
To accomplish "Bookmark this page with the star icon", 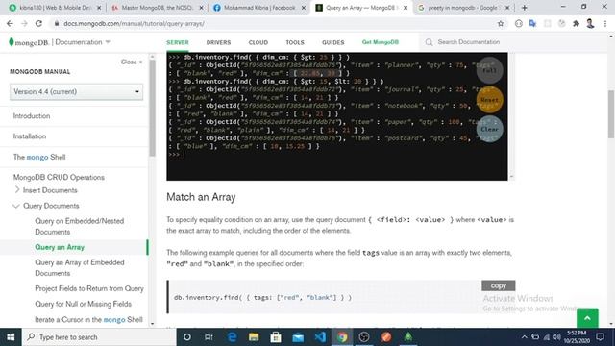I will pyautogui.click(x=501, y=23).
